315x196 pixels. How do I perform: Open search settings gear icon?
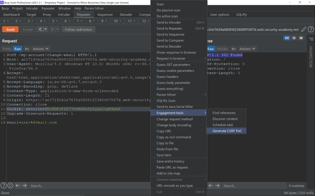(x=10, y=186)
